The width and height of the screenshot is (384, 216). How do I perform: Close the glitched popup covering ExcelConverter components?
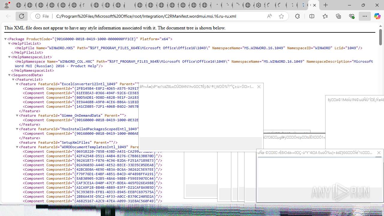click(259, 87)
